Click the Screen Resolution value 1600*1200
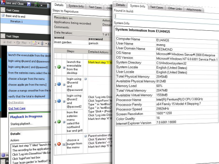219x164 pixels. [164, 113]
